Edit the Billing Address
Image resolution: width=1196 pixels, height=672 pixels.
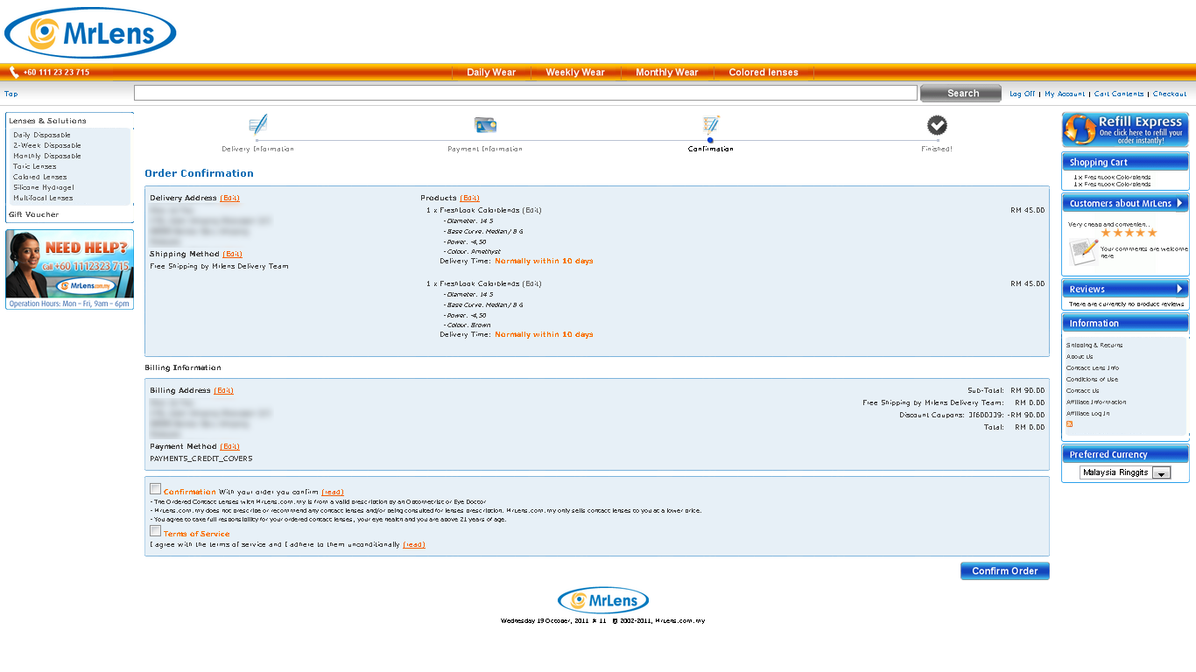click(223, 391)
